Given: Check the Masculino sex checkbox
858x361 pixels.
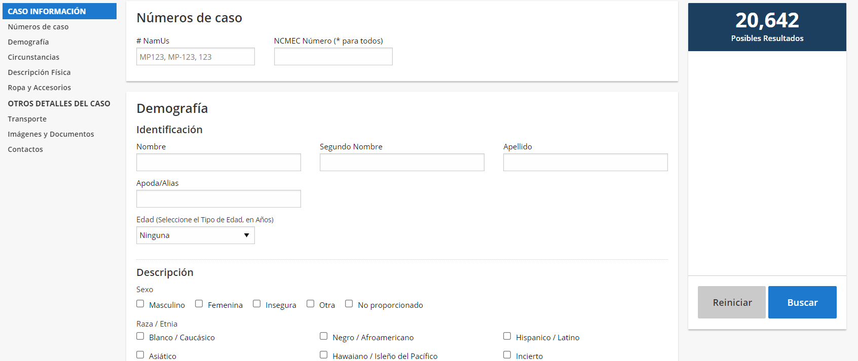Looking at the screenshot, I should tap(140, 304).
